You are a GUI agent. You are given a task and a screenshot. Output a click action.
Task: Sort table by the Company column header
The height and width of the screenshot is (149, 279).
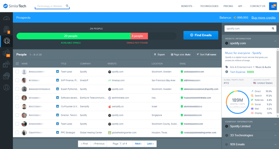click(85, 64)
